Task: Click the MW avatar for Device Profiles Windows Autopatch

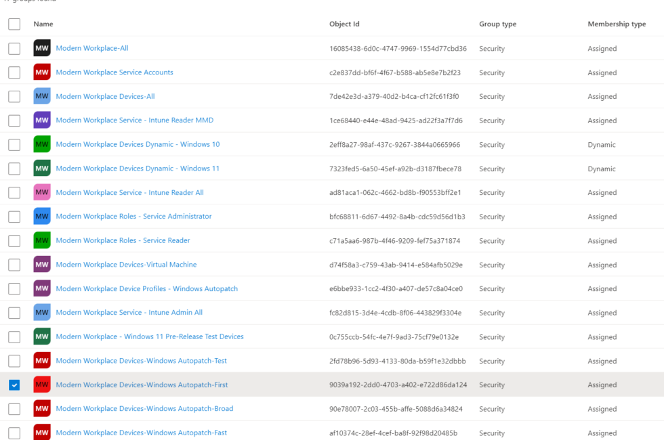Action: (42, 288)
